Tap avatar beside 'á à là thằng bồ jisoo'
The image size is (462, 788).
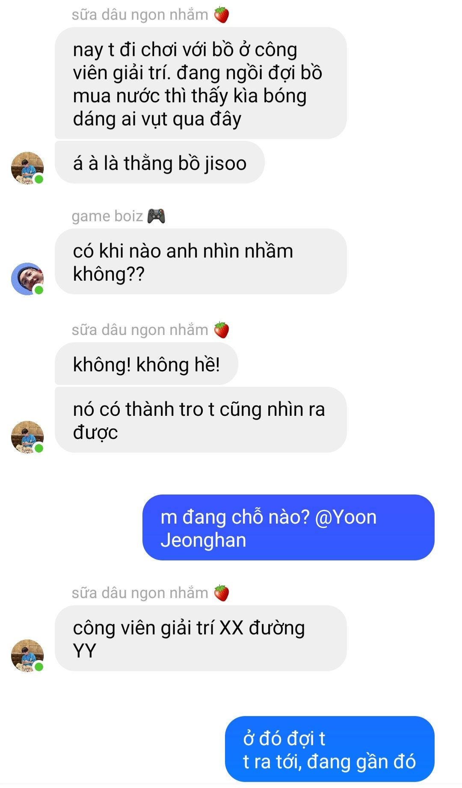coord(27,168)
